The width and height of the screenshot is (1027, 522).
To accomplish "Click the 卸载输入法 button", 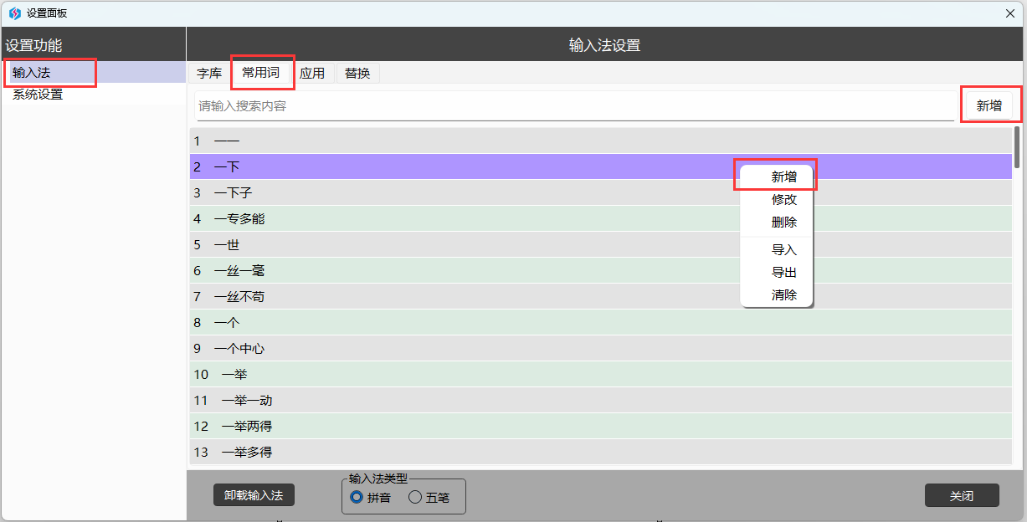I will 254,495.
